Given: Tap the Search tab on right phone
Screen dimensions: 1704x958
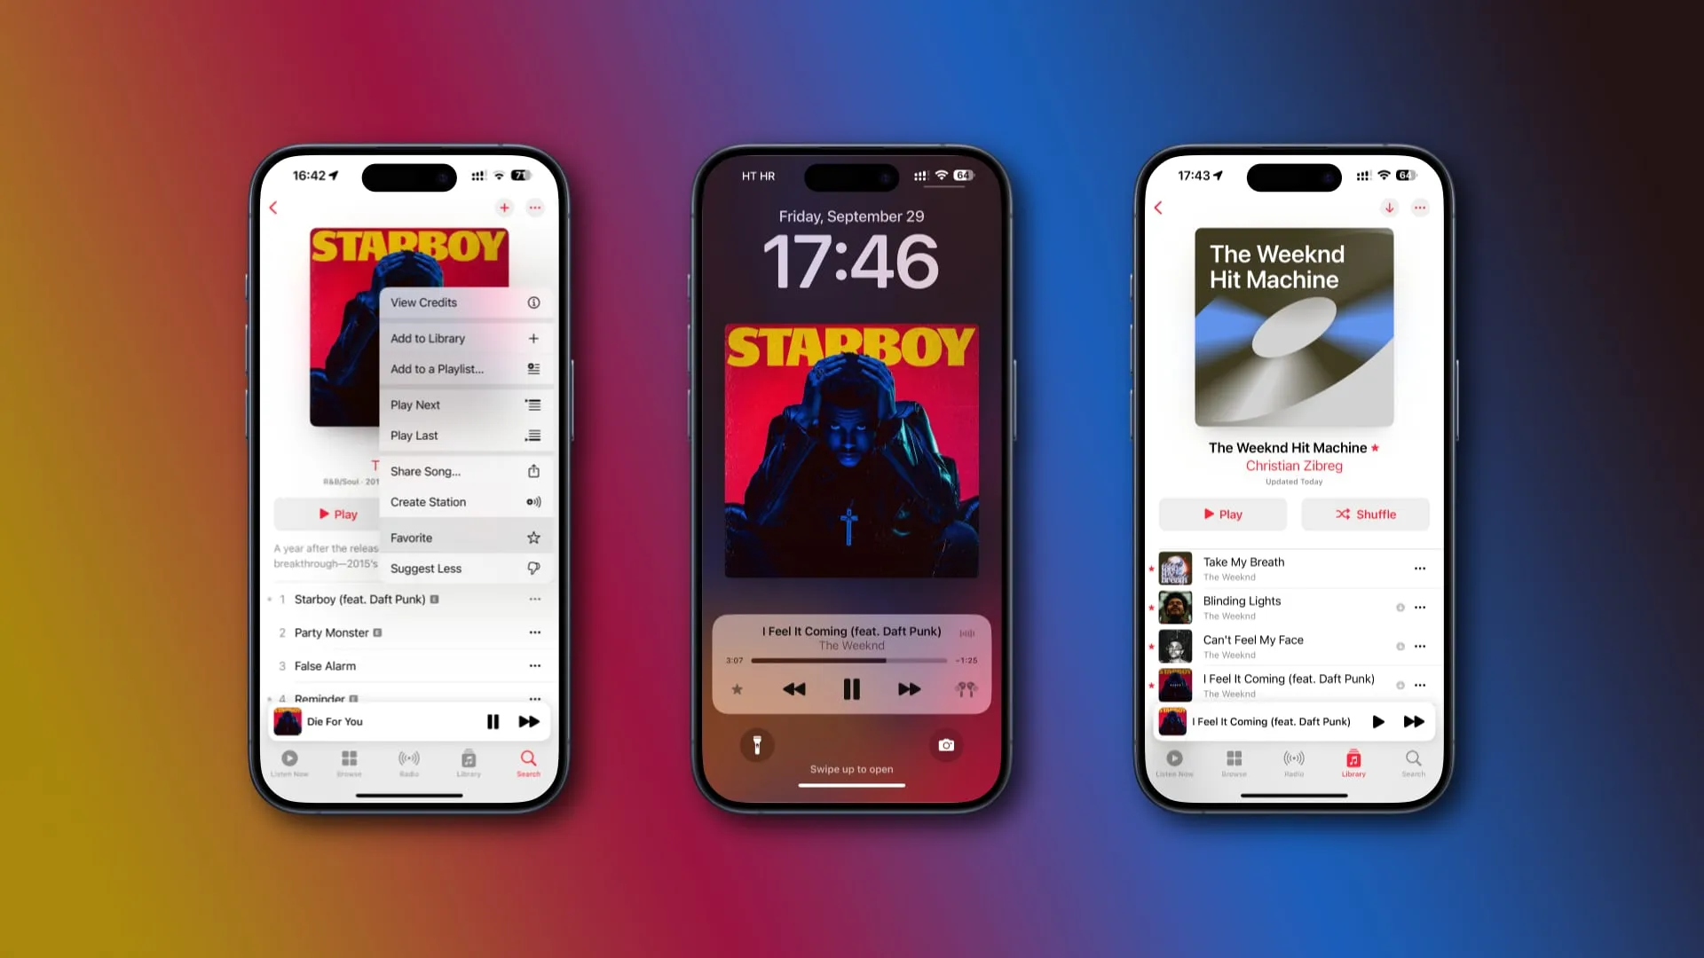Looking at the screenshot, I should coord(1413,761).
